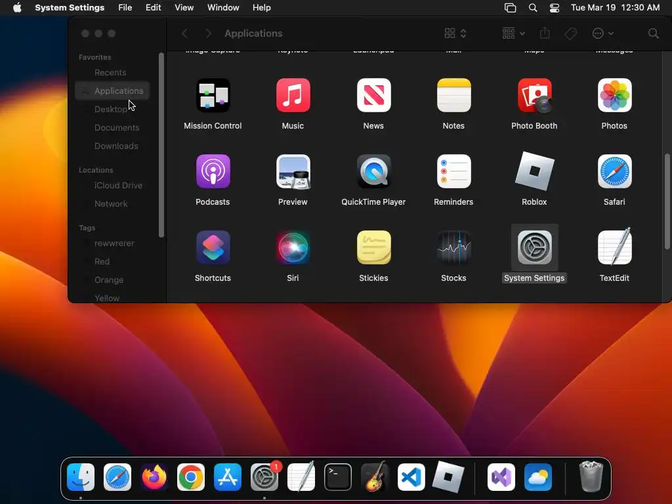Open the News app icon

click(373, 95)
